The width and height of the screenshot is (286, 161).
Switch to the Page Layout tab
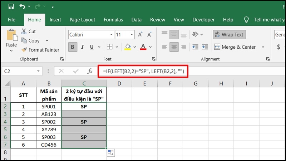tap(82, 20)
